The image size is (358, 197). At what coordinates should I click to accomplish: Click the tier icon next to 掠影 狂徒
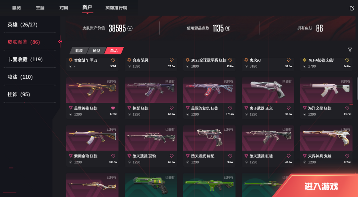(x=129, y=108)
